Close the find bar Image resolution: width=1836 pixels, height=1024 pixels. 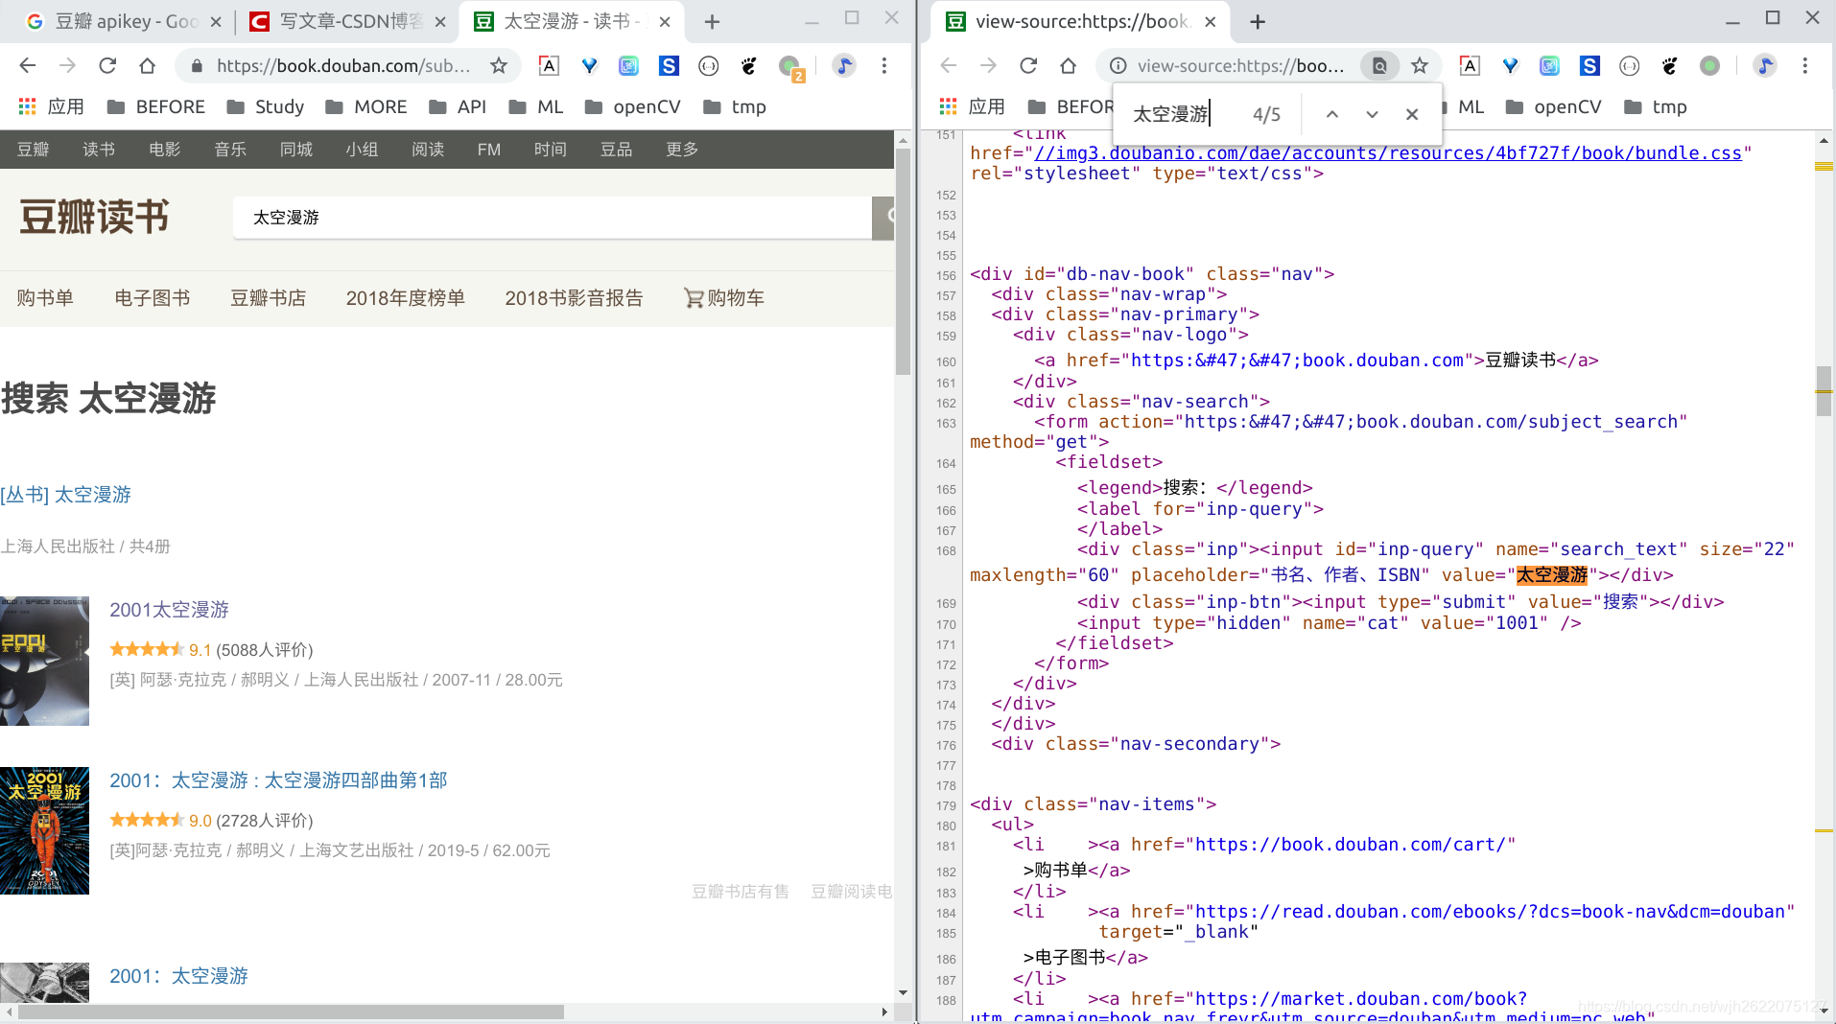coord(1412,114)
